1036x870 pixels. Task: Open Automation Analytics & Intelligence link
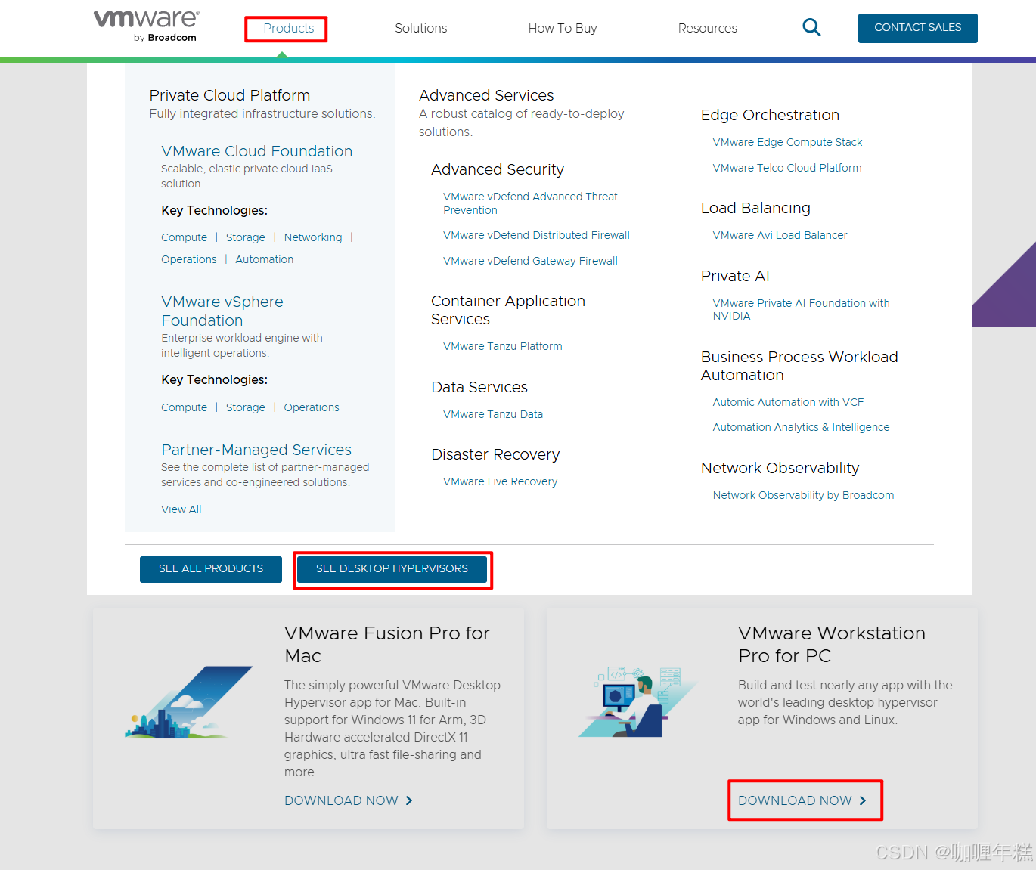[801, 427]
